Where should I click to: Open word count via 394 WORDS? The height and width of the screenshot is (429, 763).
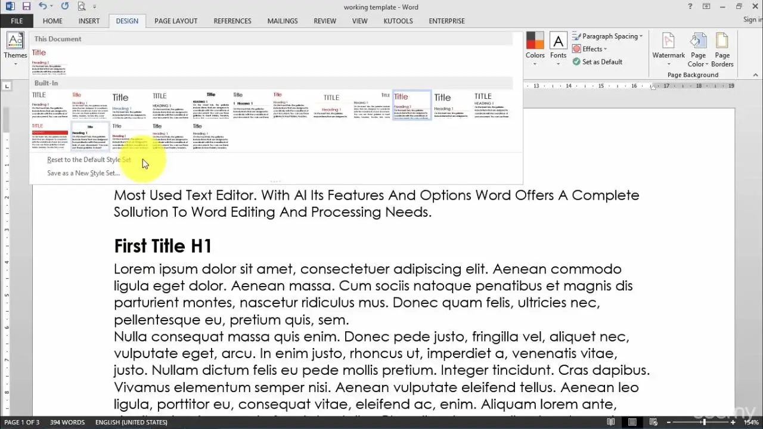coord(67,422)
